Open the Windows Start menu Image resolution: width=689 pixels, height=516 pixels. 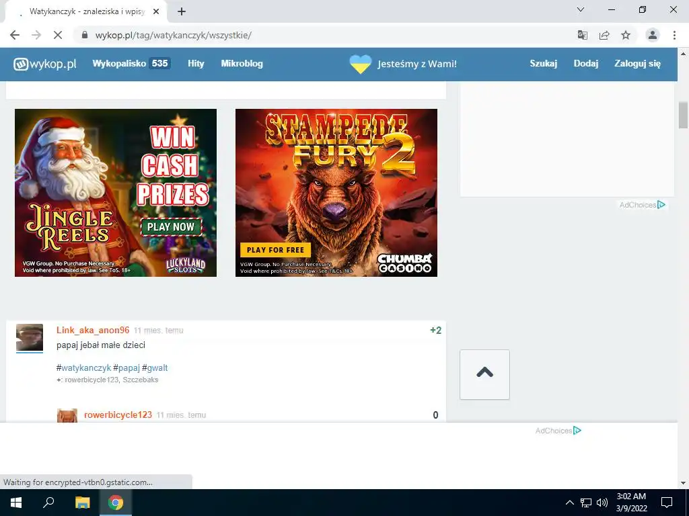coord(16,503)
